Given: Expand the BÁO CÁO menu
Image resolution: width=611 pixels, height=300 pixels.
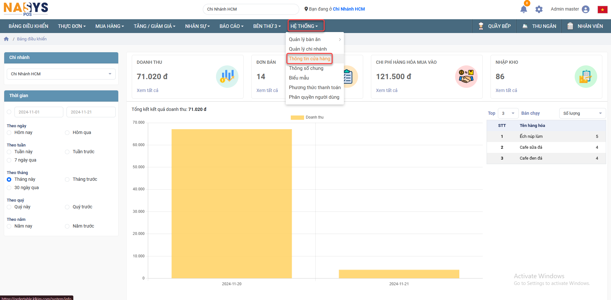Looking at the screenshot, I should pyautogui.click(x=231, y=26).
